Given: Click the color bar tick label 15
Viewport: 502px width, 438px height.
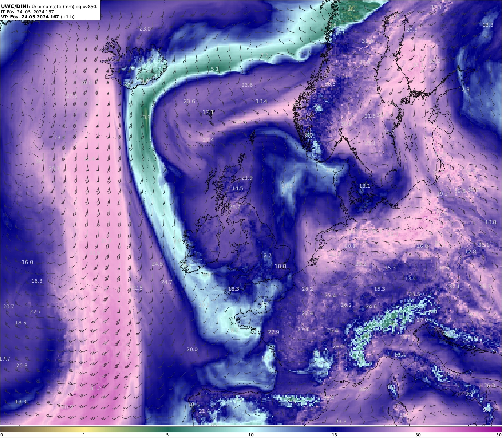Looking at the screenshot, I should coord(335,435).
